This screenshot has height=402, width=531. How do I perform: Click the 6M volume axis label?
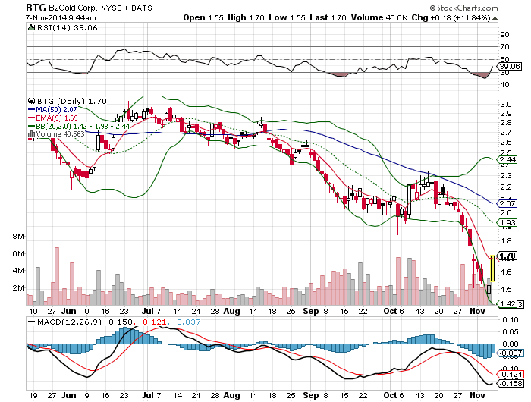[18, 253]
